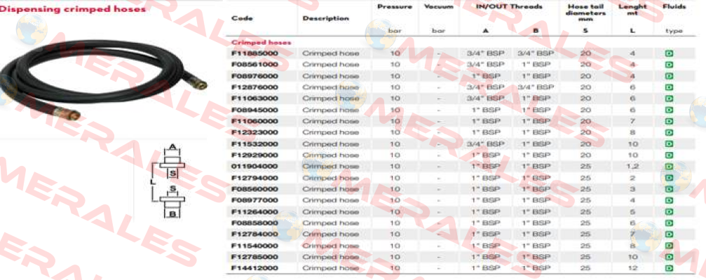Click 'Crimped hose' description in row F11885000
This screenshot has width=706, height=280.
[x=331, y=53]
